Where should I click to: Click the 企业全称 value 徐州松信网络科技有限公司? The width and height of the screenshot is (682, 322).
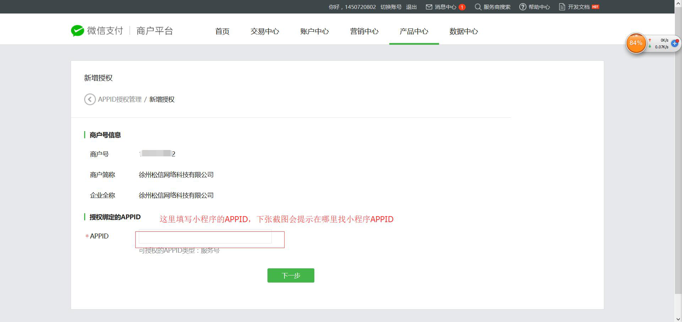[x=176, y=195]
